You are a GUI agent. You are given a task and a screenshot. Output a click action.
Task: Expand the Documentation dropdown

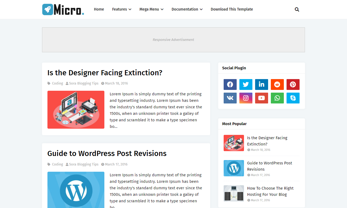pyautogui.click(x=187, y=9)
